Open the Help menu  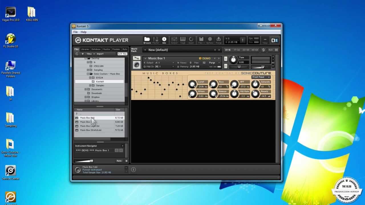click(x=84, y=32)
